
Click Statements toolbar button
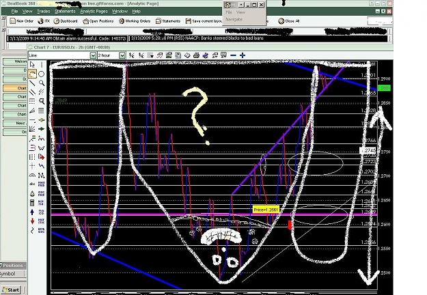coord(168,21)
